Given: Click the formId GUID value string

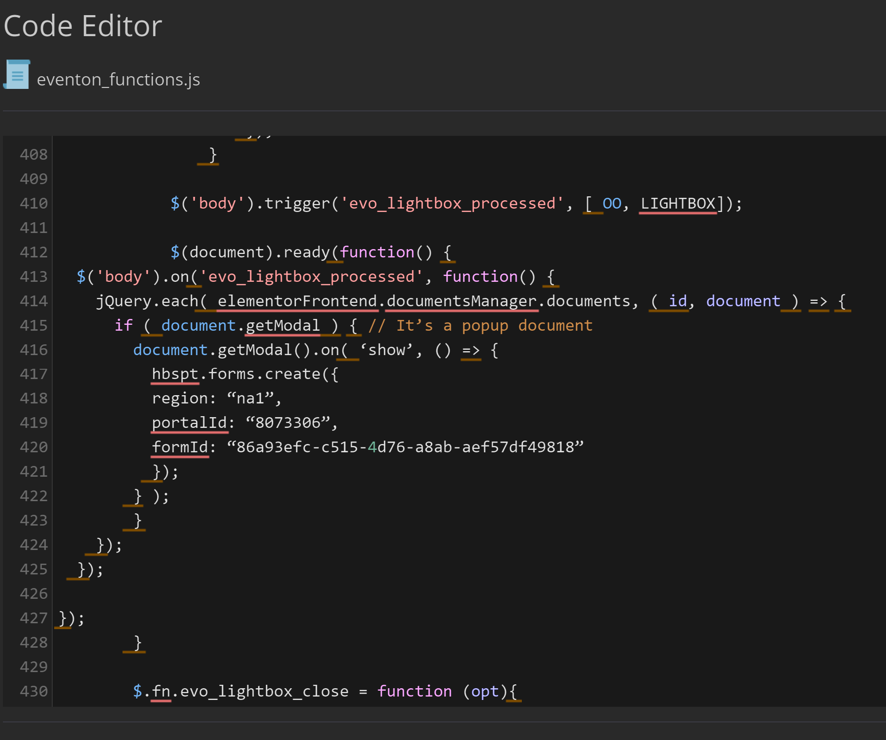Looking at the screenshot, I should pyautogui.click(x=405, y=447).
